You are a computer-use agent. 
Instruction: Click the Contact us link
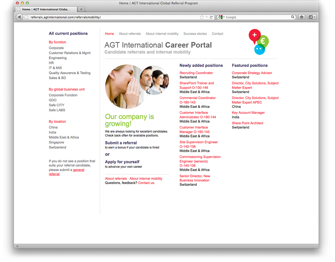point(146,183)
